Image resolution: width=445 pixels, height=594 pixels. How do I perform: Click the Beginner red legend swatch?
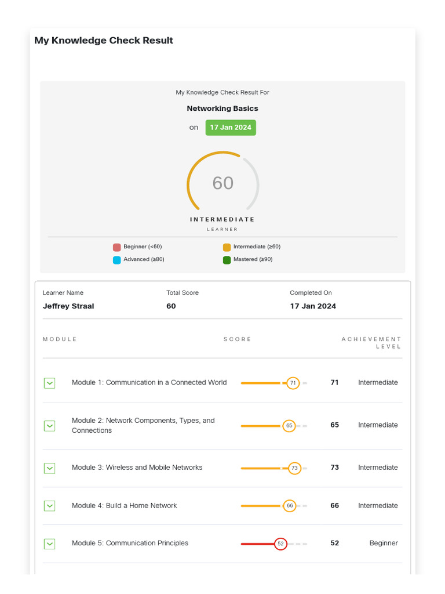[117, 247]
